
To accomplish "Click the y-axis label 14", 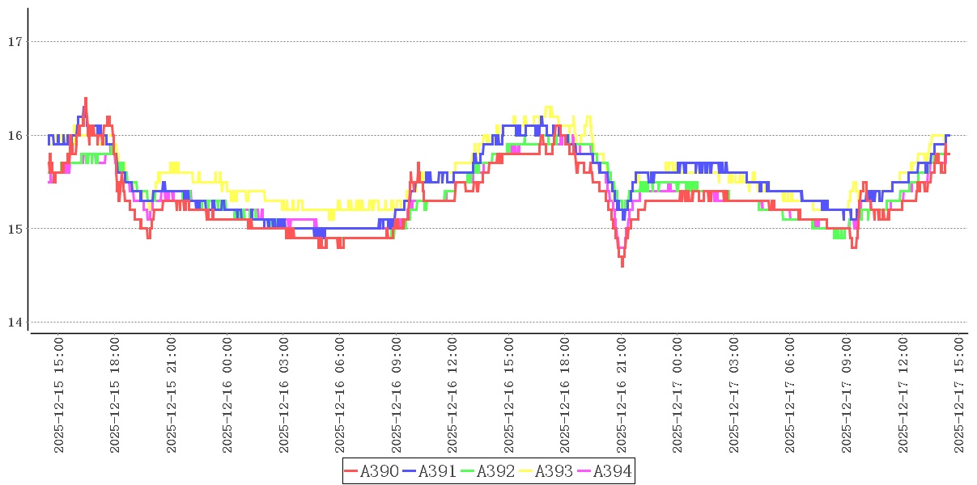I will pos(14,323).
